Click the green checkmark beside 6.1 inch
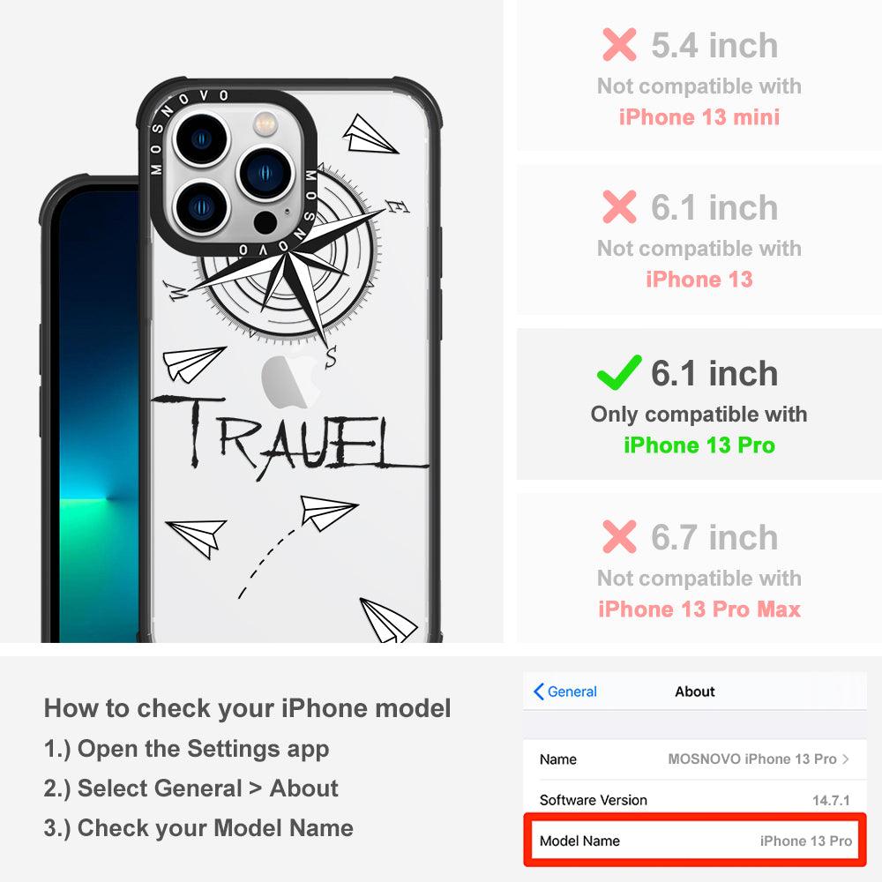Viewport: 882px width, 882px height. pyautogui.click(x=619, y=372)
